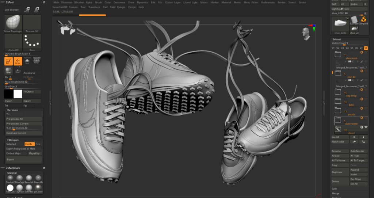The image size is (374, 198).
Task: Collapse the Subtool panel header
Action: (x=337, y=39)
